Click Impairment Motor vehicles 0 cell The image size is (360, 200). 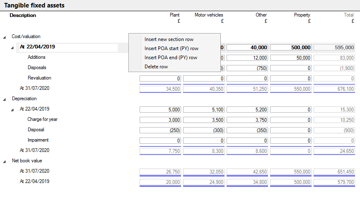click(x=204, y=141)
